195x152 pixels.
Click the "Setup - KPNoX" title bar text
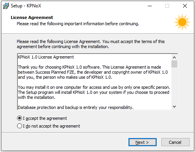26,6
